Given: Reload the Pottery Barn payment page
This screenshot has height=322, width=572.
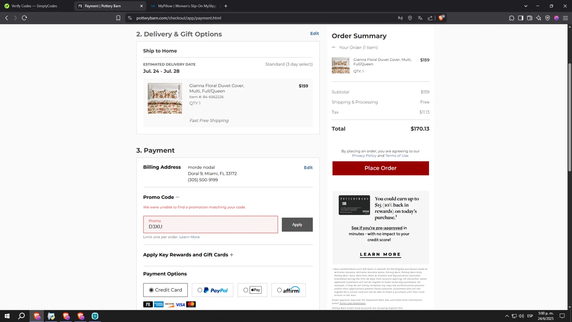Looking at the screenshot, I should 24,18.
